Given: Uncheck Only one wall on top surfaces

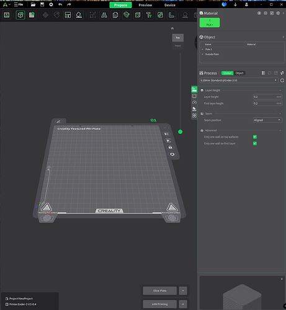Looking at the screenshot, I should click(x=255, y=137).
